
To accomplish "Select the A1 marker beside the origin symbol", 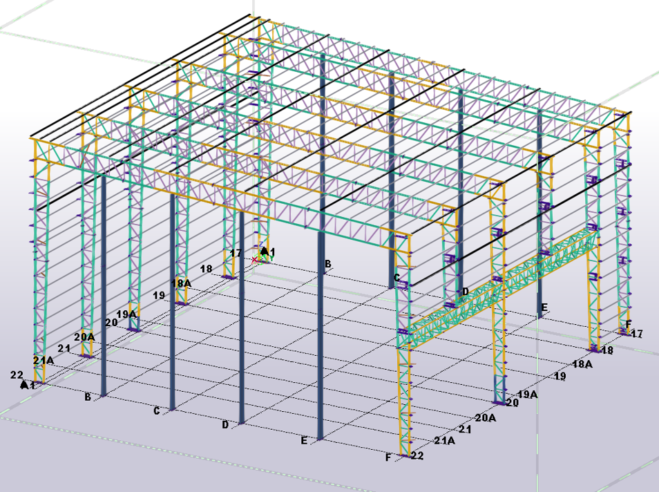I will pos(268,252).
